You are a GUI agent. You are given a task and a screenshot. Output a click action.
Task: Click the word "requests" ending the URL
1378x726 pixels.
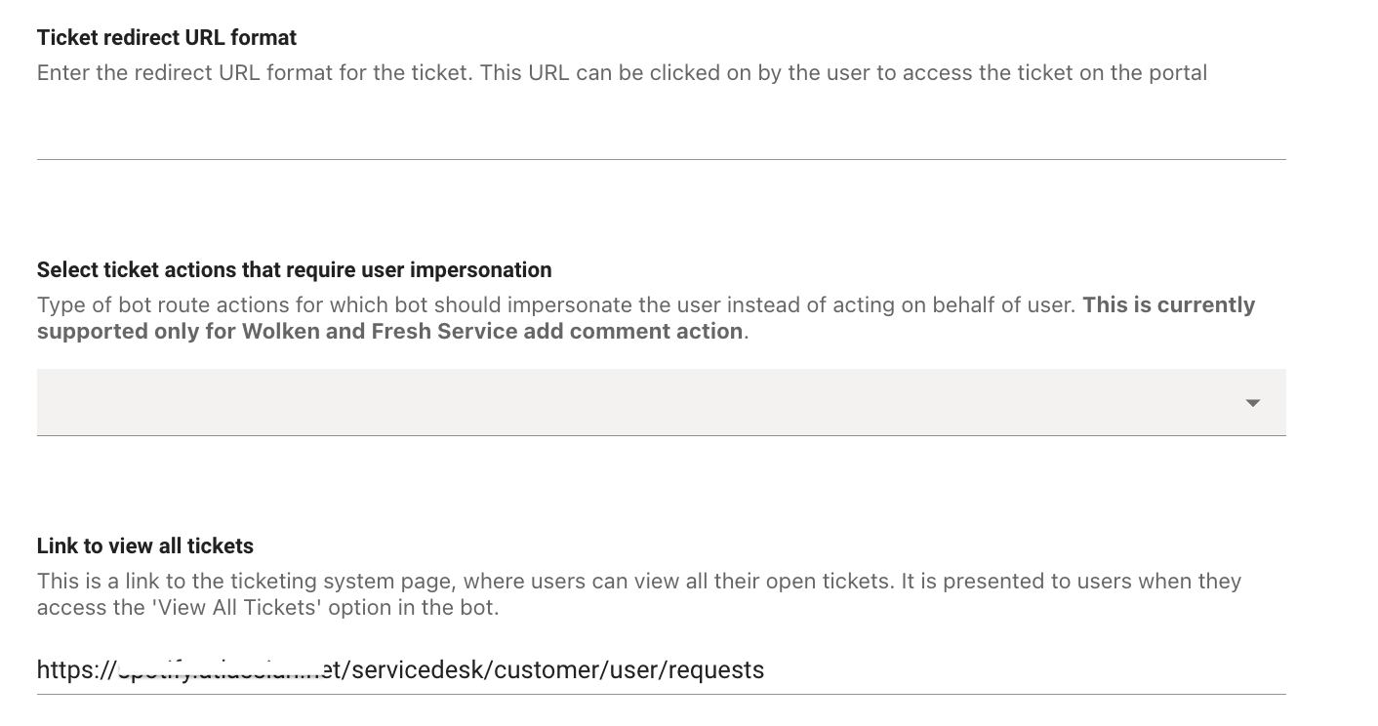717,670
